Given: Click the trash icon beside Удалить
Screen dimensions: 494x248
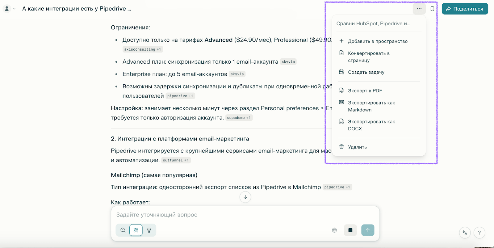Looking at the screenshot, I should point(341,146).
